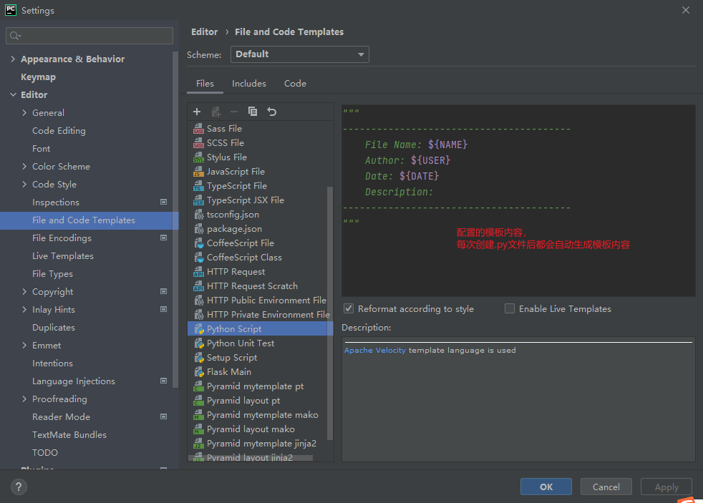Open the Apache Velocity link
Image resolution: width=703 pixels, height=503 pixels.
click(375, 351)
